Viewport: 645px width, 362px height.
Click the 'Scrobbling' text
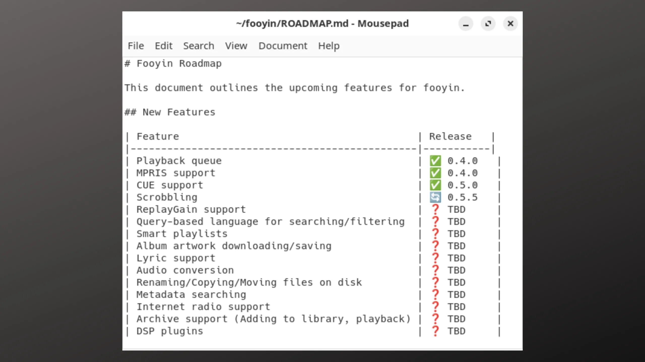click(167, 197)
